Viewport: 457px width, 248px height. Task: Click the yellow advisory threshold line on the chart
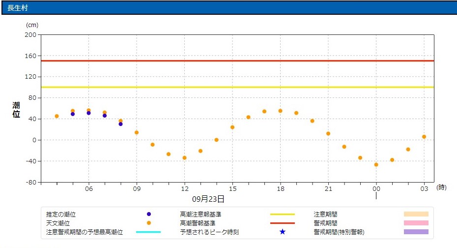(237, 87)
